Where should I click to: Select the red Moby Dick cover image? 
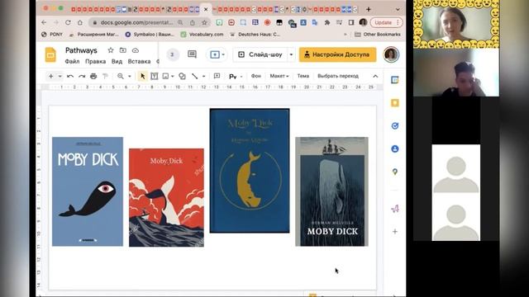[x=166, y=197]
